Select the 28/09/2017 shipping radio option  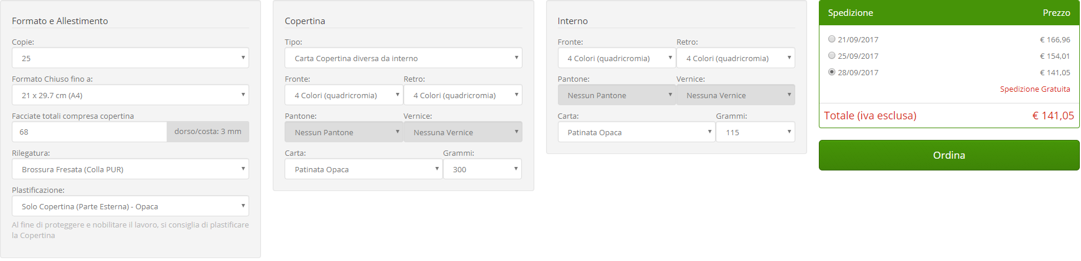click(x=832, y=72)
